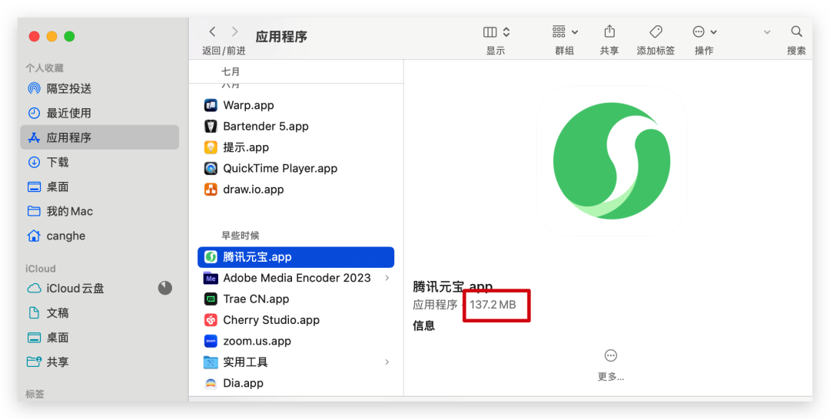The image size is (830, 419).
Task: Open 桌面 under the iCloud section
Action: pos(99,337)
